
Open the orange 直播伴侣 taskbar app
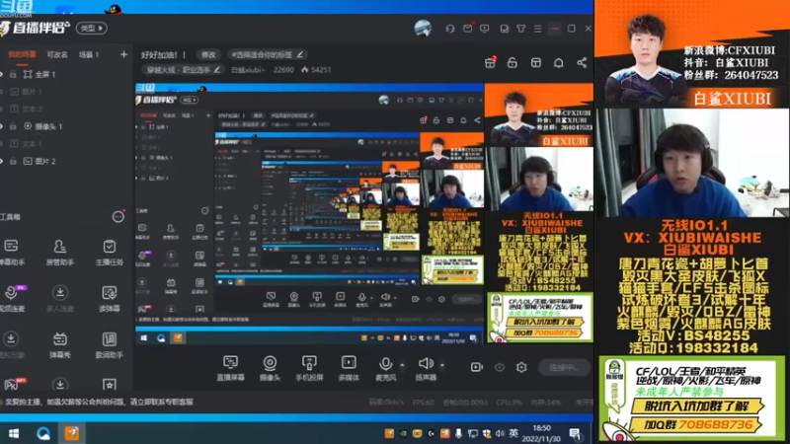71,433
